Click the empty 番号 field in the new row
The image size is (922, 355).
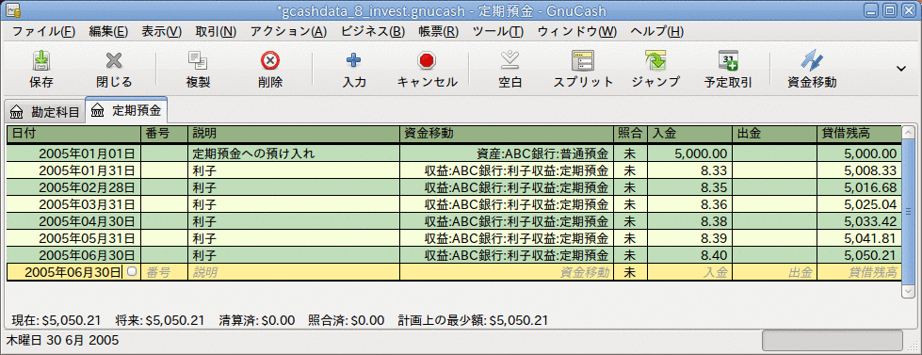(164, 272)
